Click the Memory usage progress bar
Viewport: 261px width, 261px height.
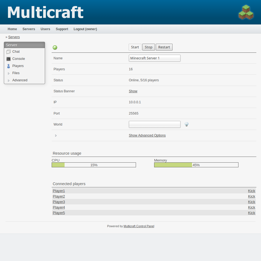tap(196, 165)
